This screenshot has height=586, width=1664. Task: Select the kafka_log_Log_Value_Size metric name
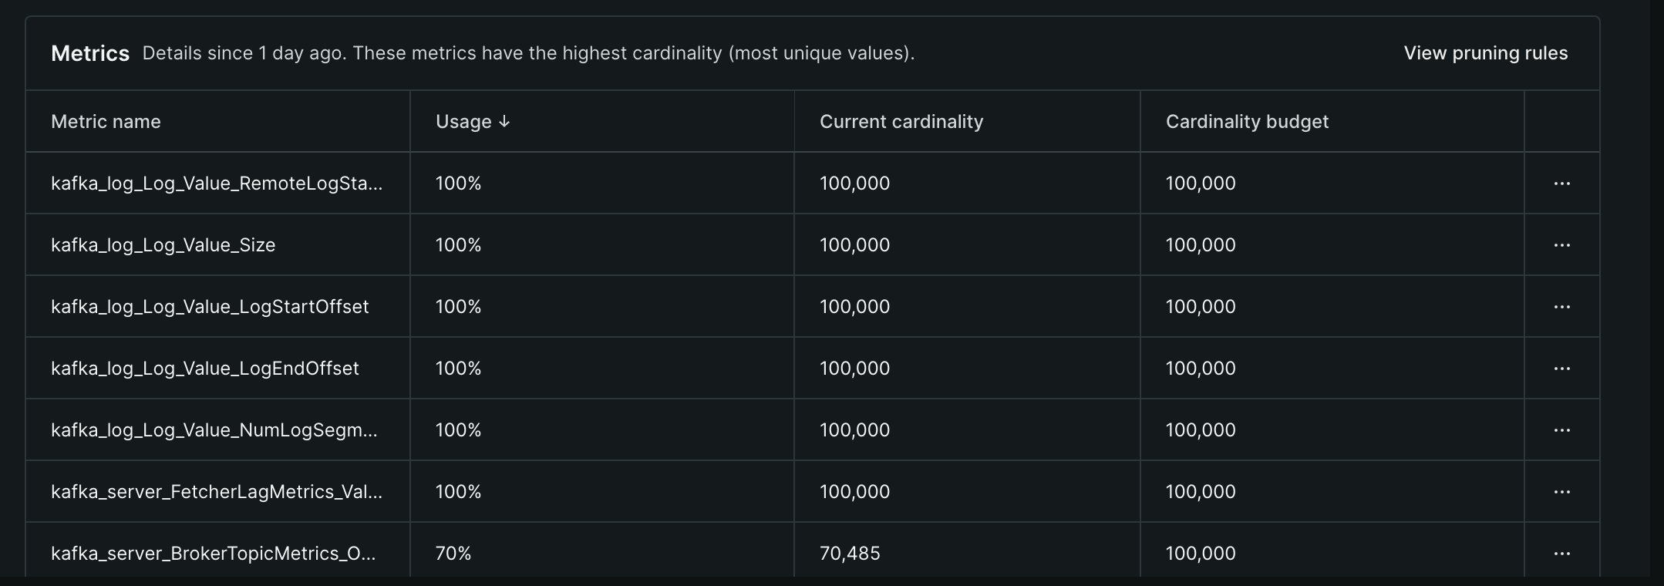[163, 244]
